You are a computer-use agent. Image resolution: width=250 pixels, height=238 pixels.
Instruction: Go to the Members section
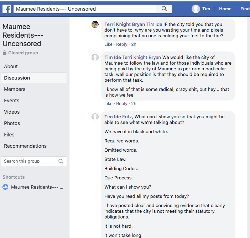point(15,89)
